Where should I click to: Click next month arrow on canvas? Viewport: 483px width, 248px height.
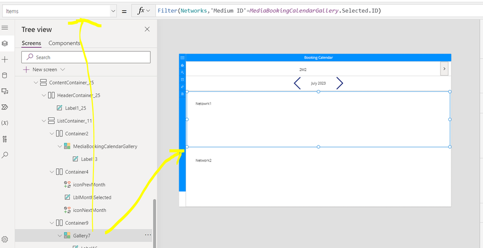pyautogui.click(x=339, y=83)
